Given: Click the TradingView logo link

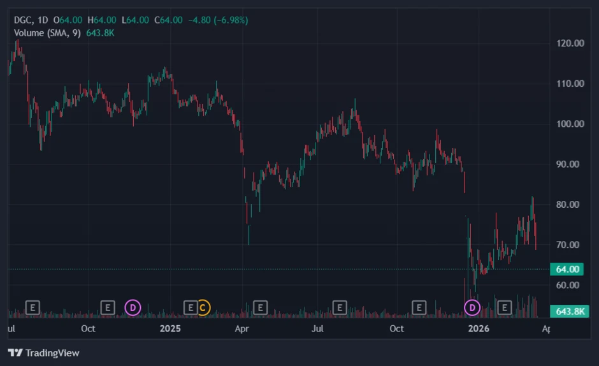Looking at the screenshot, I should pyautogui.click(x=43, y=353).
